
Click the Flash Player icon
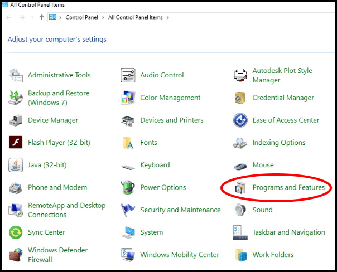pos(16,142)
